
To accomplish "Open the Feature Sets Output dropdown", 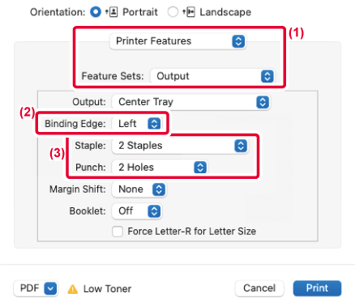I will point(212,76).
